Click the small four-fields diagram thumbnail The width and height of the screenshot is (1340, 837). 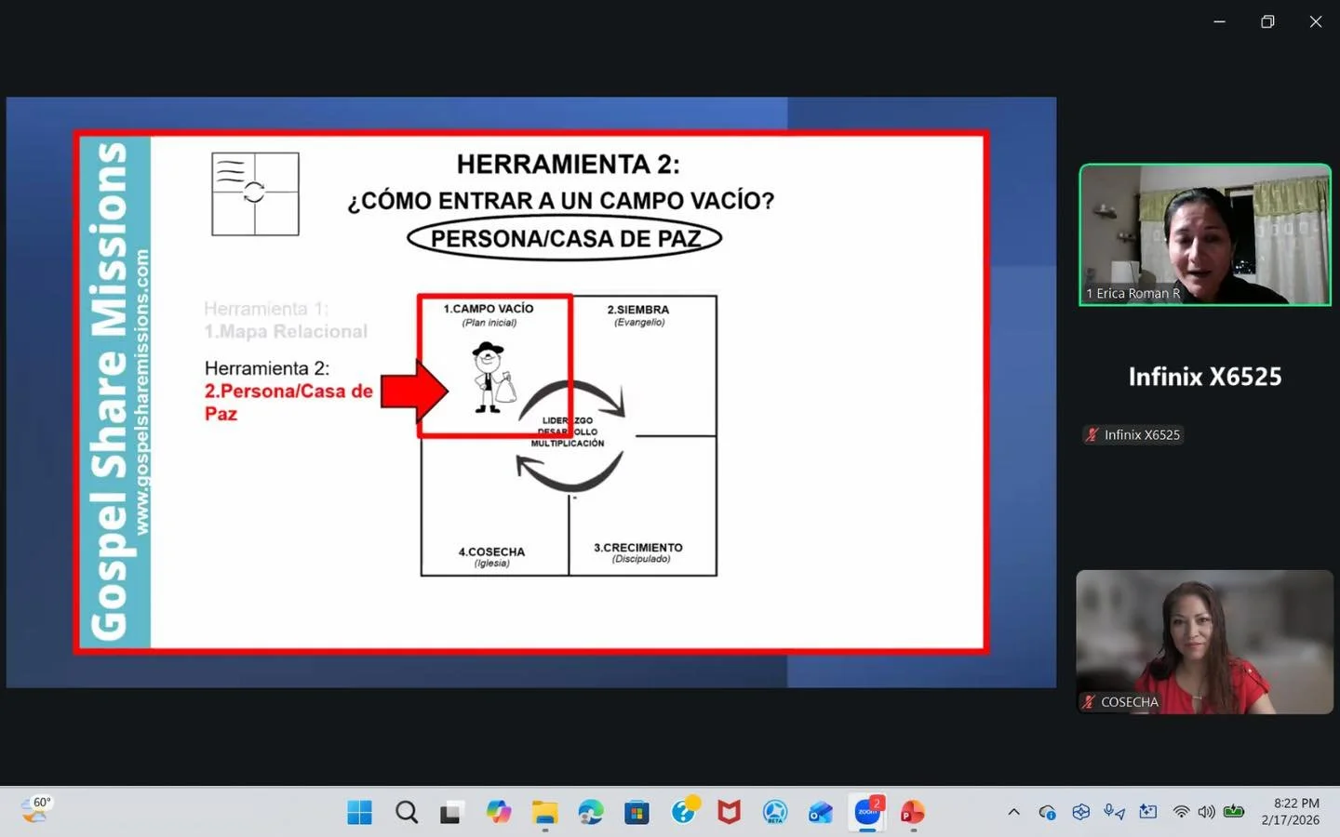pos(255,193)
